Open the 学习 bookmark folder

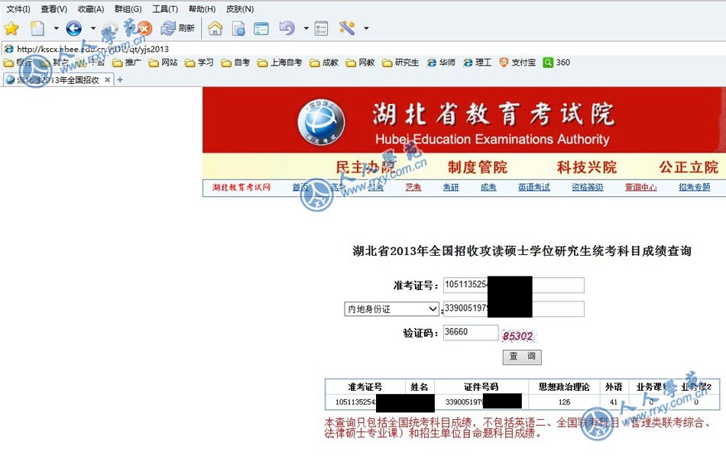click(x=199, y=63)
